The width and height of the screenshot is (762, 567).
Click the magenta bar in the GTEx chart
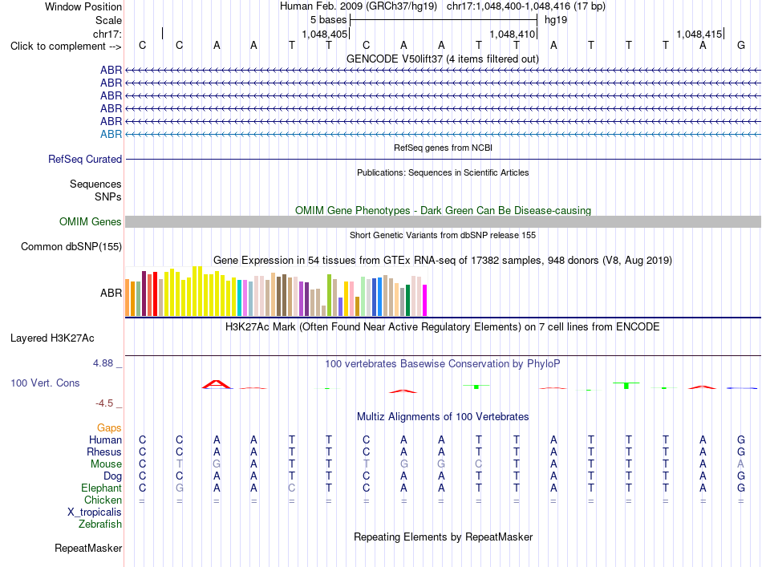425,300
